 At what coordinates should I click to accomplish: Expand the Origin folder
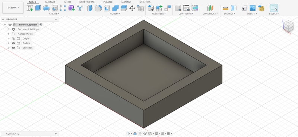coord(9,39)
